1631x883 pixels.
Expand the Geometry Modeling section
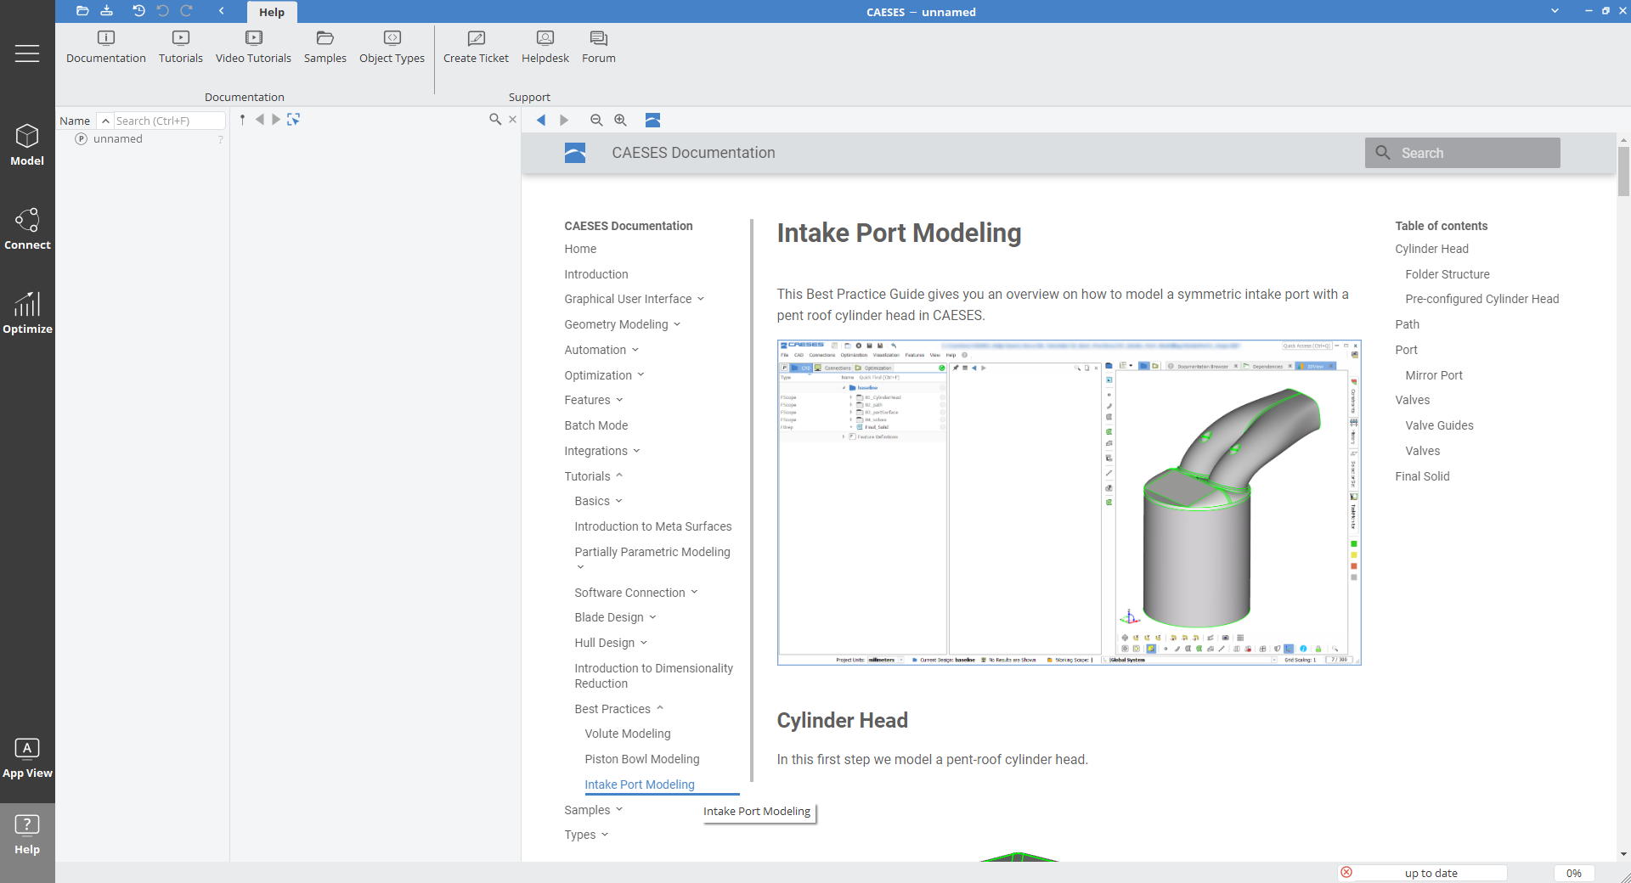[677, 324]
